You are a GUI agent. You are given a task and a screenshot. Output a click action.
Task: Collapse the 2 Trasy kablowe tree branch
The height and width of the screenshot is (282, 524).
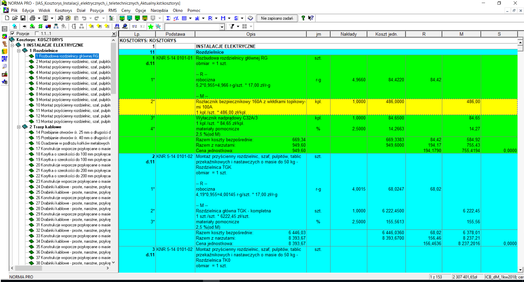pyautogui.click(x=19, y=127)
